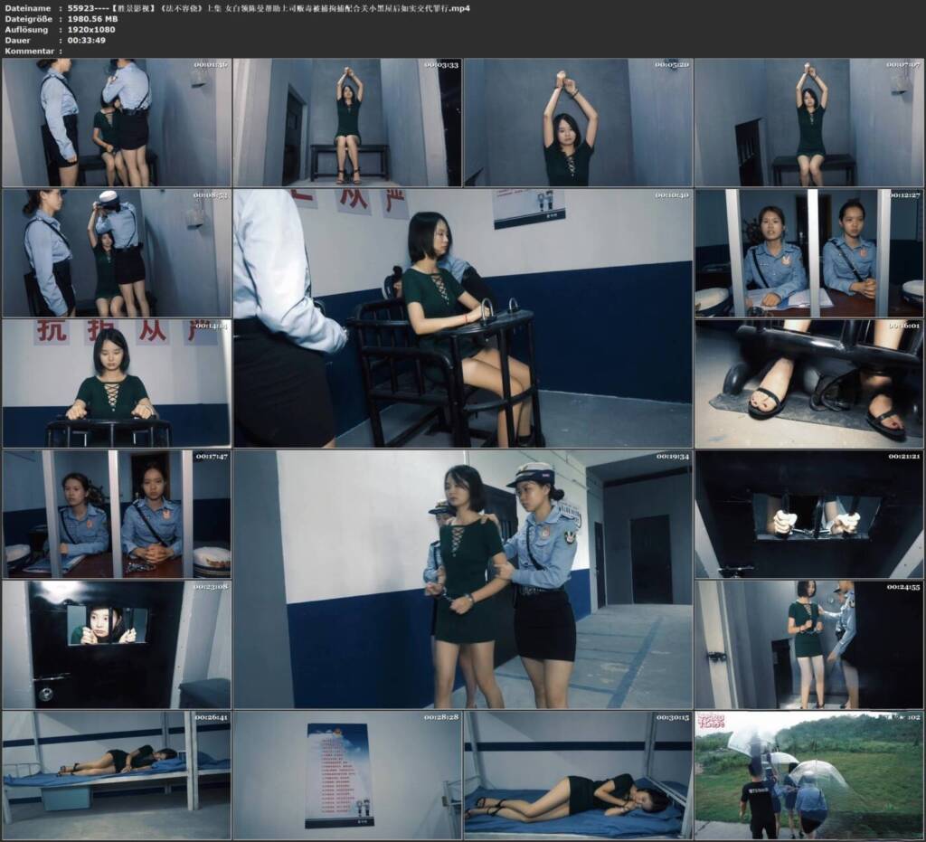Select the large corridor frame at 00:19:34

tap(463, 579)
